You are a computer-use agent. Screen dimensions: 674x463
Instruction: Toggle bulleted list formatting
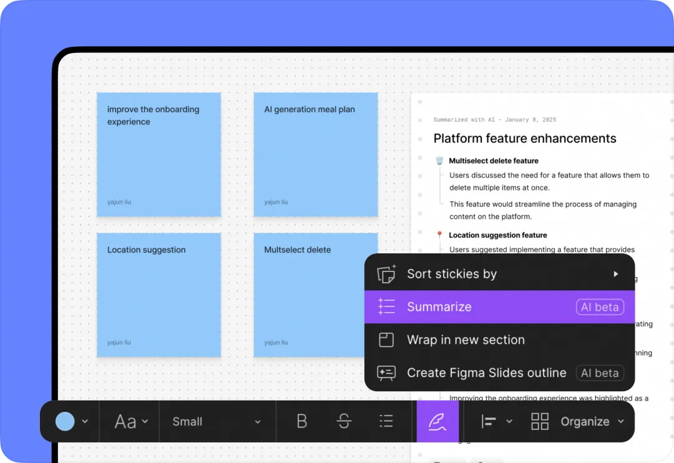pyautogui.click(x=386, y=422)
